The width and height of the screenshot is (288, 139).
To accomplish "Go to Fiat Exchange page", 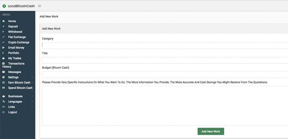I will [17, 37].
